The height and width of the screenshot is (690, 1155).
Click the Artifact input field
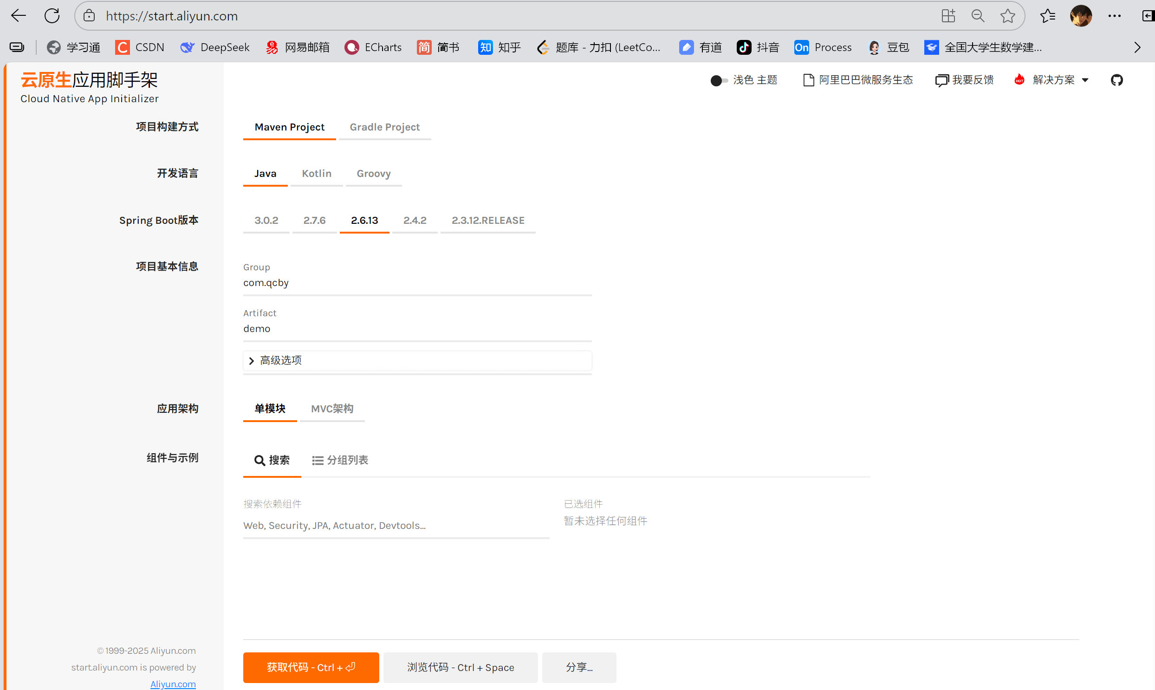(x=417, y=329)
